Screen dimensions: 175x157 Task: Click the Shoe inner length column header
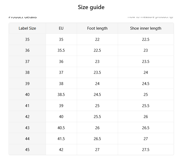pos(146,28)
